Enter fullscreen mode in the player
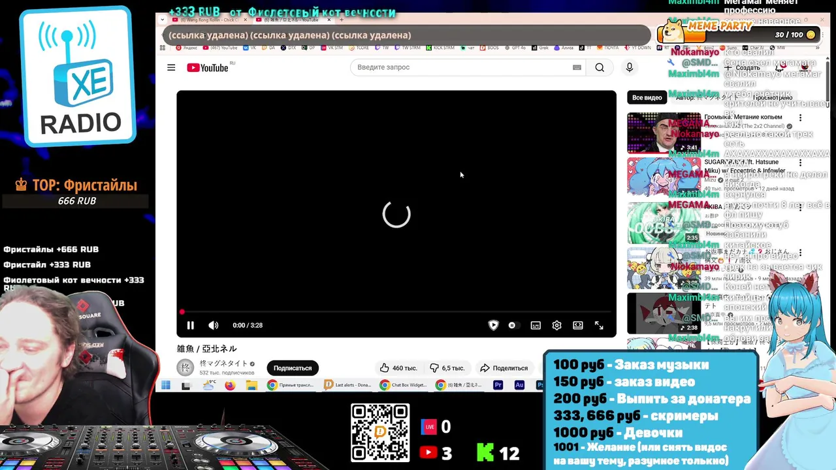 pos(599,325)
